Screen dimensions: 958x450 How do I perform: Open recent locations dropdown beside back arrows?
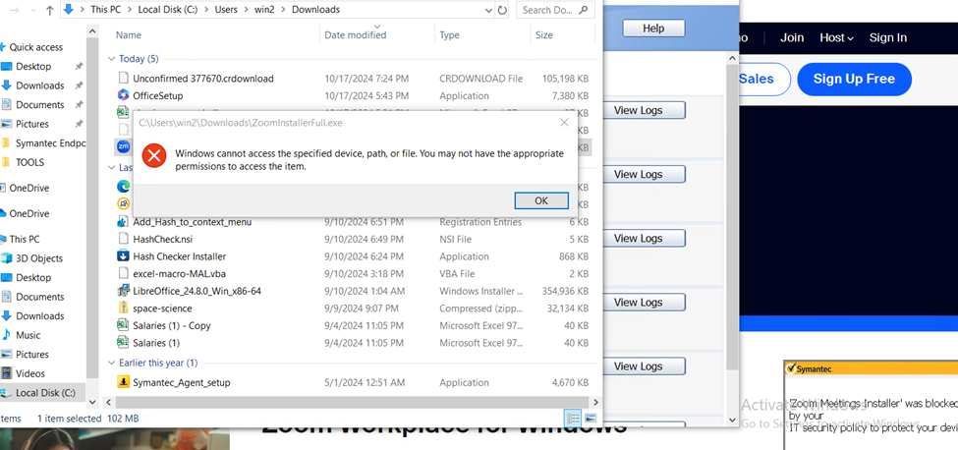pos(34,10)
